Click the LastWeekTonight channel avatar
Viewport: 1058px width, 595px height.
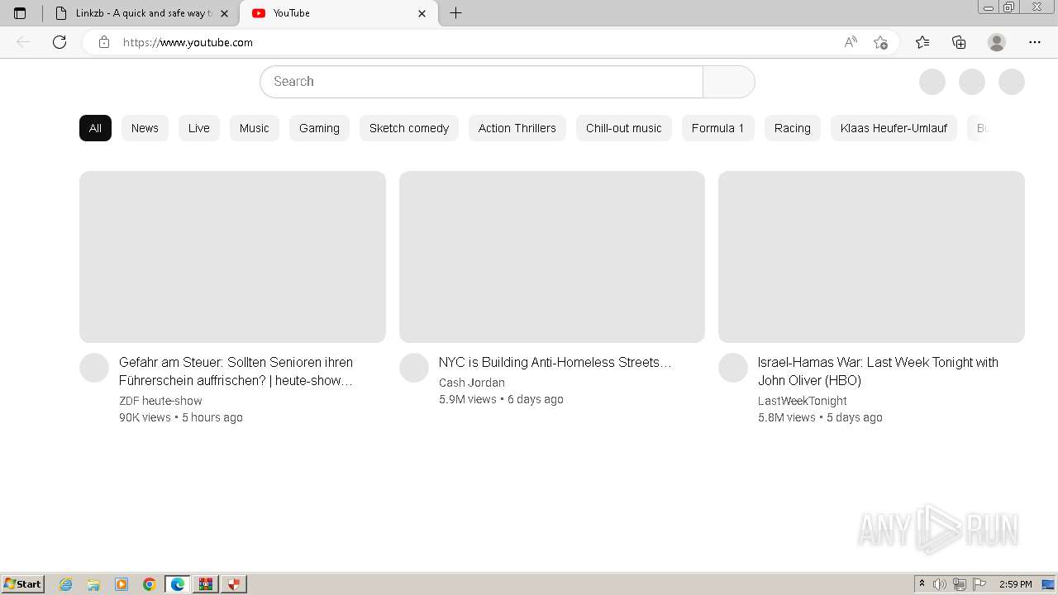(733, 368)
